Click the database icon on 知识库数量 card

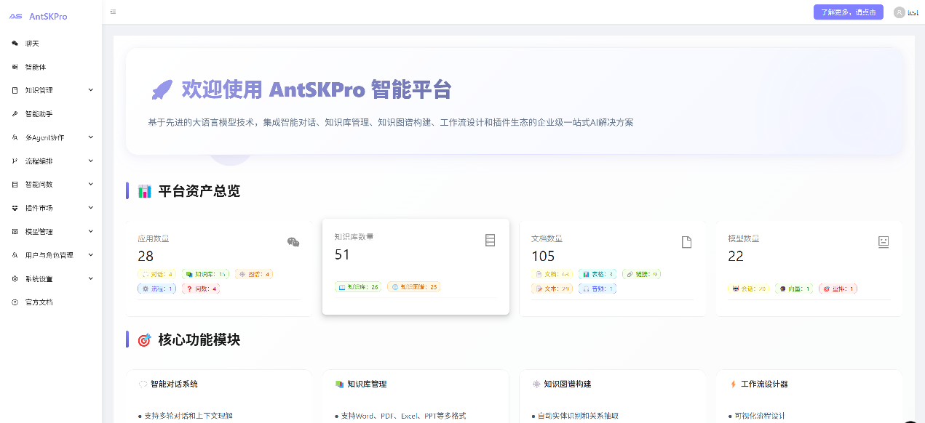490,240
